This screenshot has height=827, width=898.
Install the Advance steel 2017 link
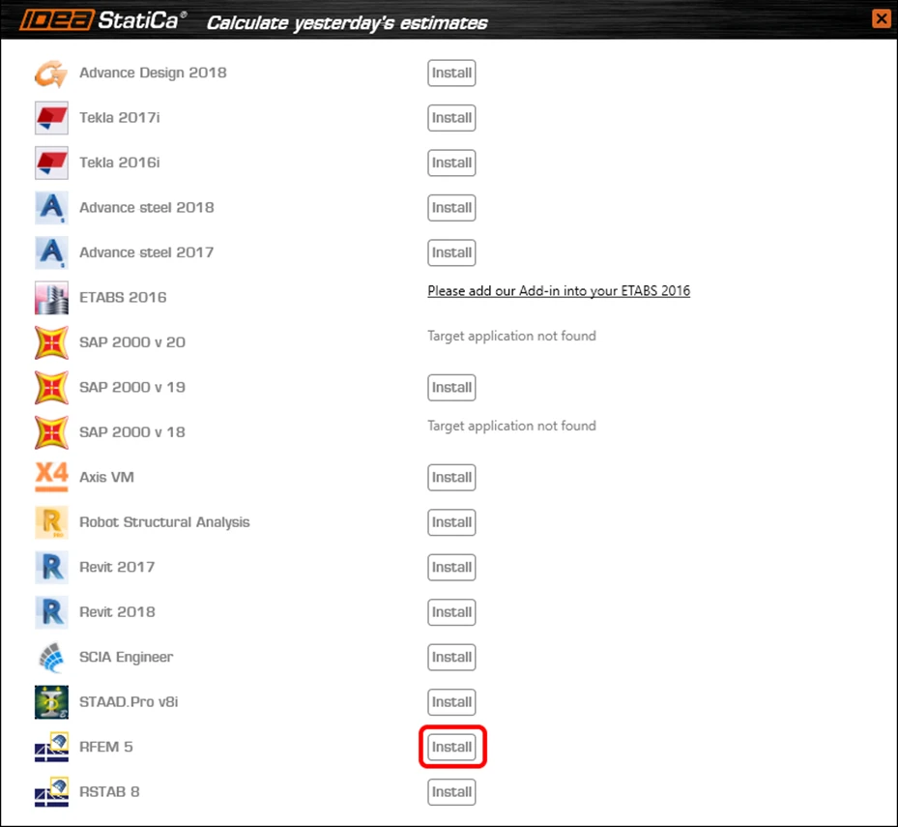point(451,252)
